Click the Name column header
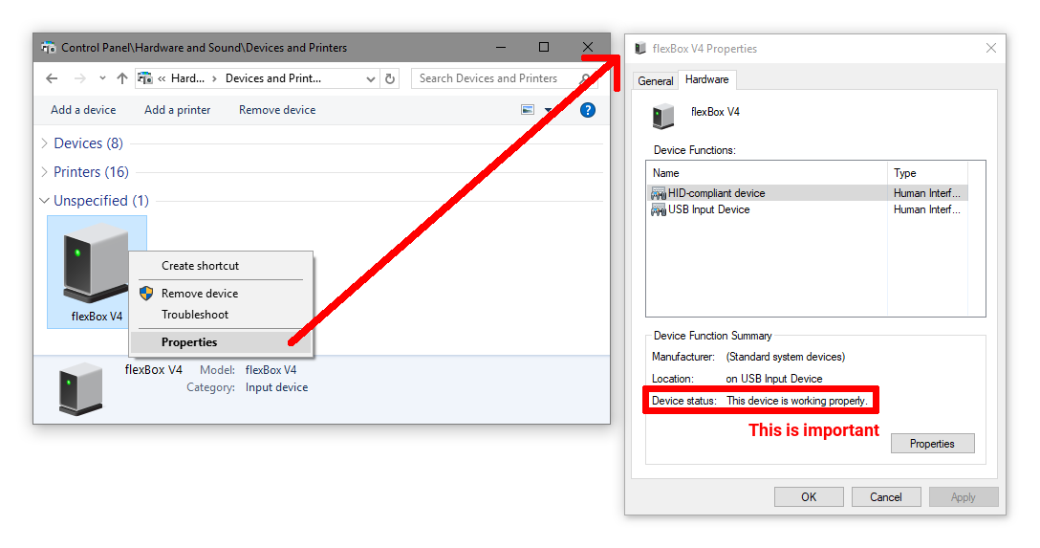Screen dimensions: 1040x548 point(767,173)
